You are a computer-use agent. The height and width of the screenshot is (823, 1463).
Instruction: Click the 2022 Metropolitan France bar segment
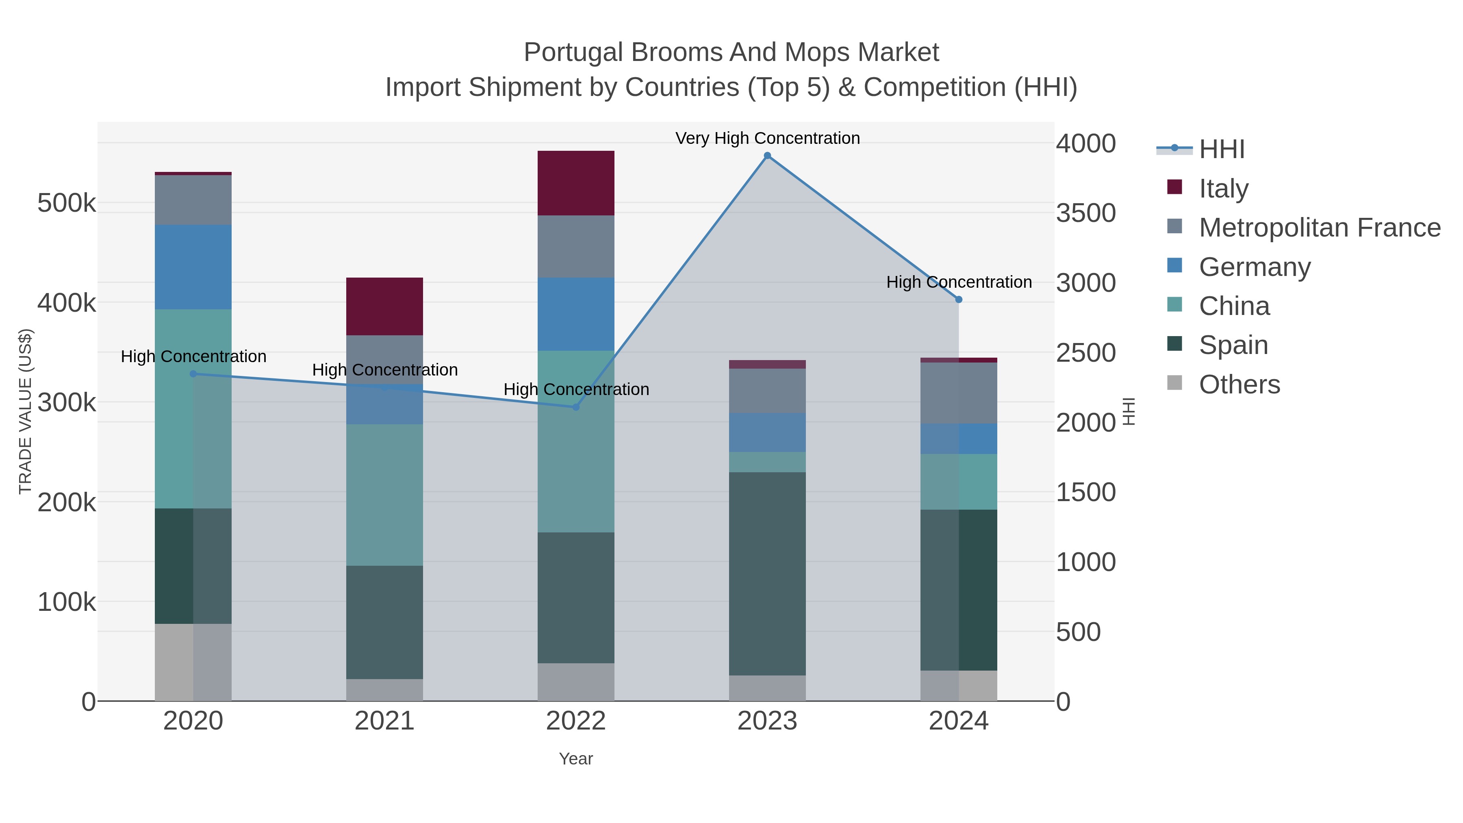coord(576,247)
